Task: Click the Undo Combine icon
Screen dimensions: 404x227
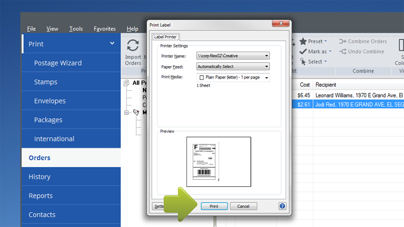Action: coord(343,52)
